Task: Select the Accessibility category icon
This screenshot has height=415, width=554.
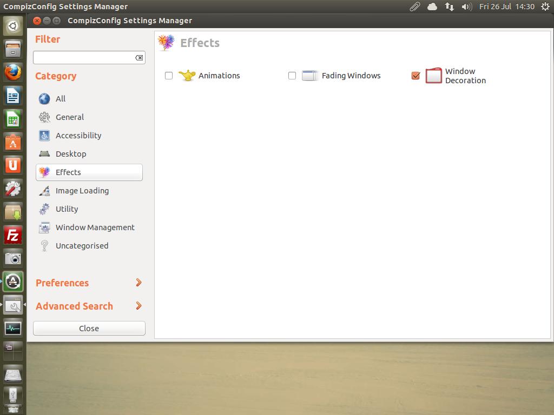Action: pyautogui.click(x=44, y=136)
